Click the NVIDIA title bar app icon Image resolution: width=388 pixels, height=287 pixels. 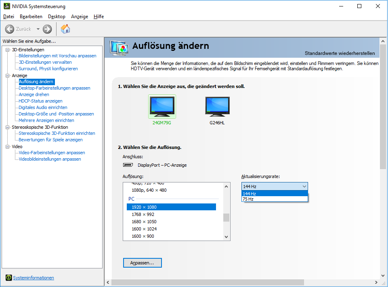pos(7,6)
